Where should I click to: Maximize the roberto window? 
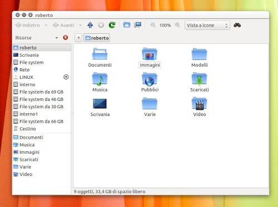pyautogui.click(x=31, y=15)
